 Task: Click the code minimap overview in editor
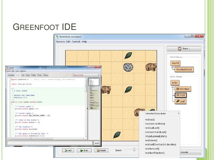click(x=94, y=94)
